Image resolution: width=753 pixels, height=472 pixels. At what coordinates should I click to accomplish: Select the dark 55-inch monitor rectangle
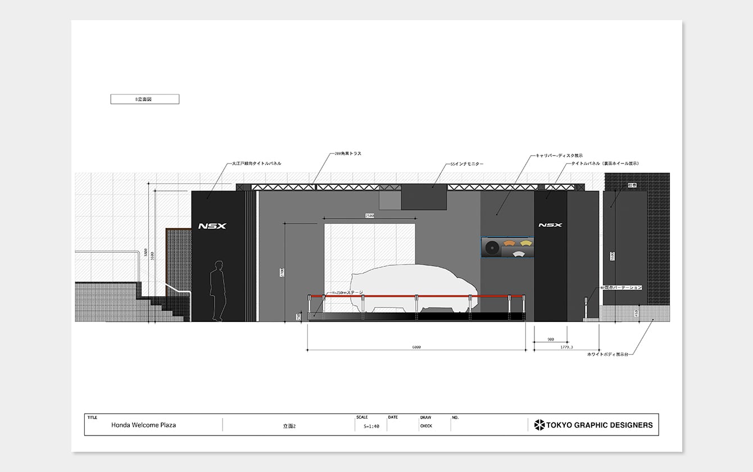coord(424,197)
